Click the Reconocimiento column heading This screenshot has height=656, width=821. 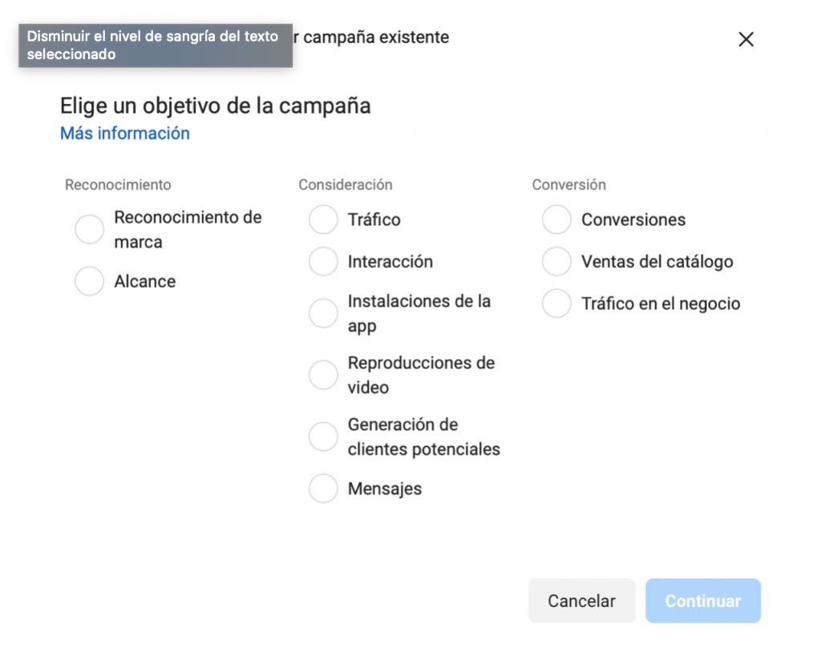click(x=118, y=185)
